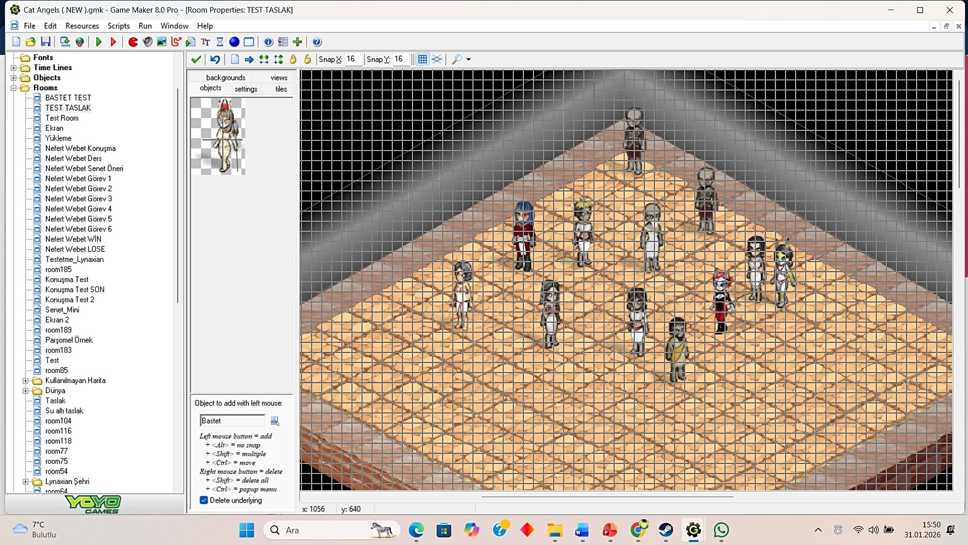This screenshot has height=545, width=968.
Task: Toggle isometric grid button
Action: tap(437, 59)
